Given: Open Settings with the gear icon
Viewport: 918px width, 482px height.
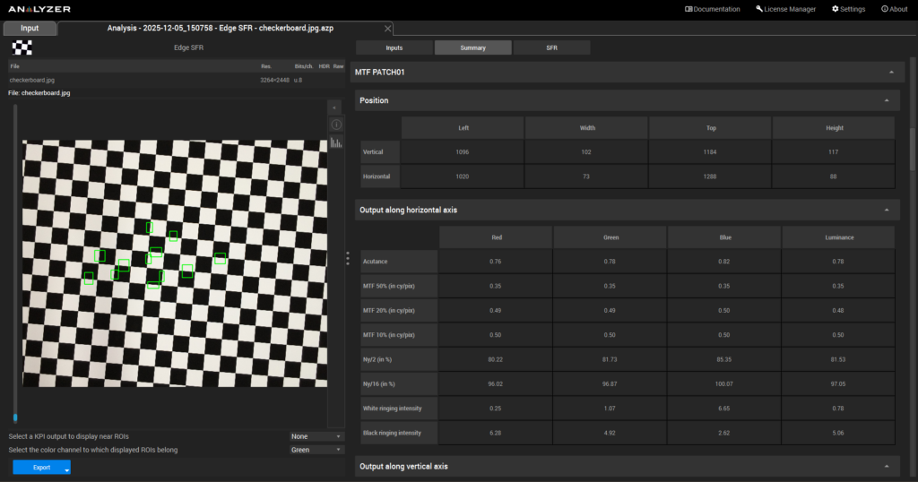Looking at the screenshot, I should [x=848, y=9].
